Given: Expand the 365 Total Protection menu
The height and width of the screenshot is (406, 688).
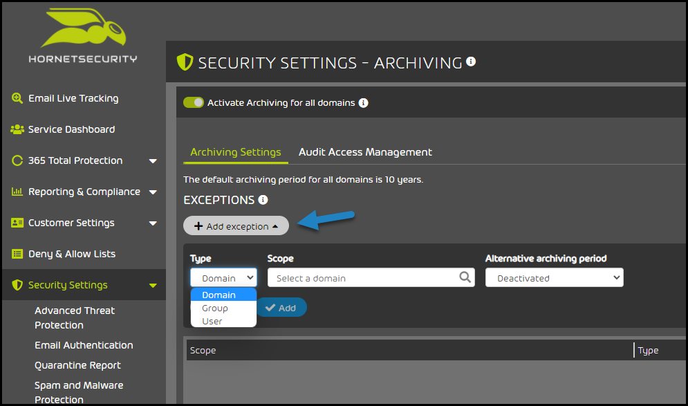Looking at the screenshot, I should click(x=153, y=160).
